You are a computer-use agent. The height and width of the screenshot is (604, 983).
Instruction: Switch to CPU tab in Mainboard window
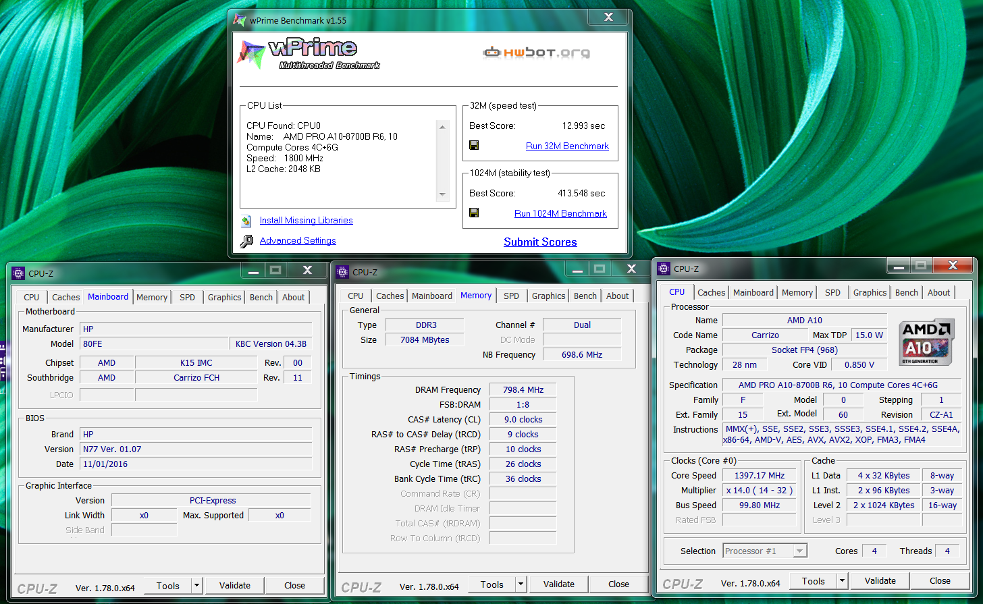(x=32, y=297)
